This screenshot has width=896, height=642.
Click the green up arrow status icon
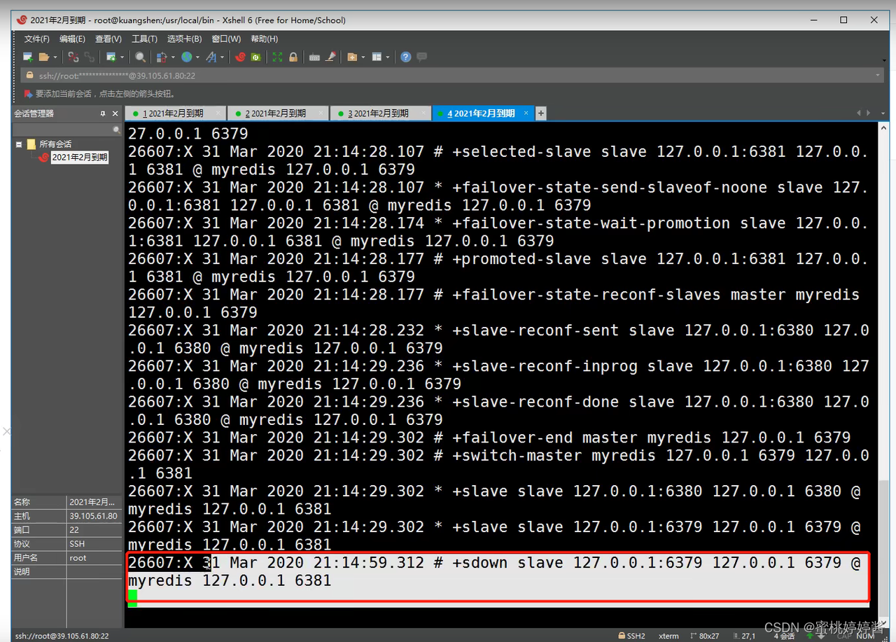tap(811, 636)
